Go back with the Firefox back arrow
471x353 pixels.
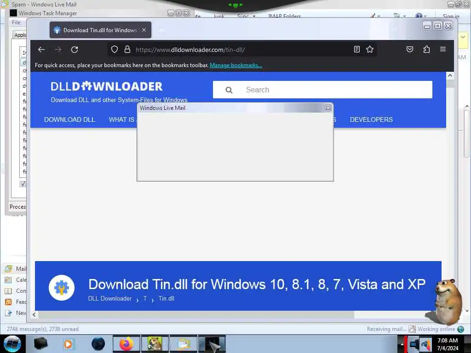41,50
